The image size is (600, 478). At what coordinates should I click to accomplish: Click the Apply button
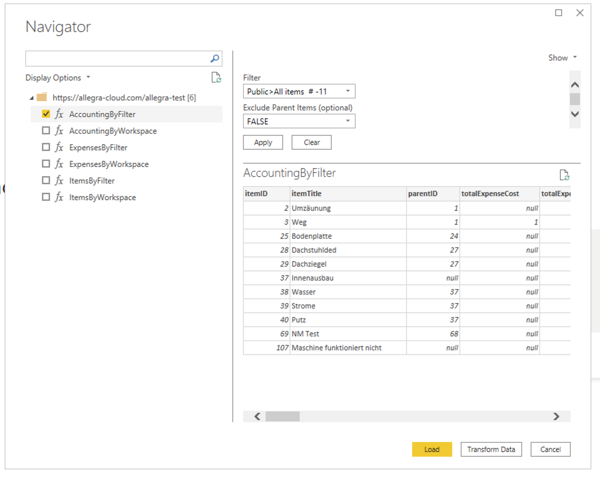(x=262, y=142)
